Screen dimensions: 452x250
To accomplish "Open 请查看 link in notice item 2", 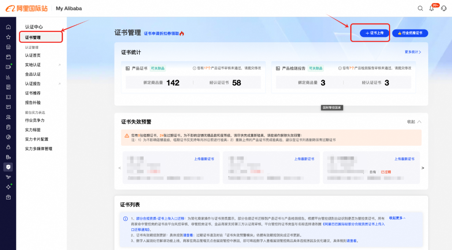I will point(188,235).
